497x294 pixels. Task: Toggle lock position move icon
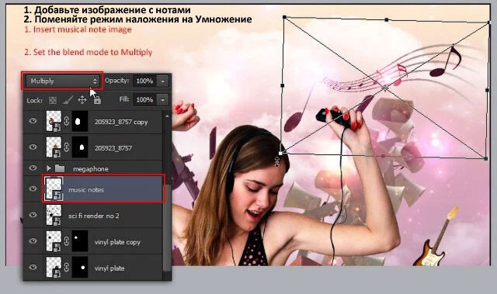(x=82, y=100)
